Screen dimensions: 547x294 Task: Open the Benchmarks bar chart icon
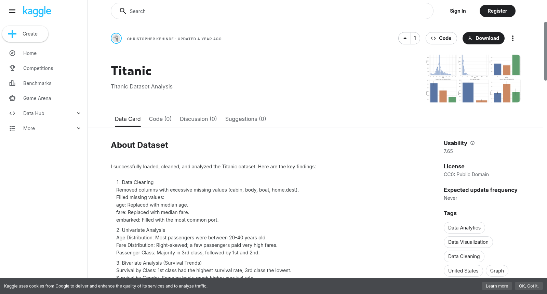[x=12, y=83]
